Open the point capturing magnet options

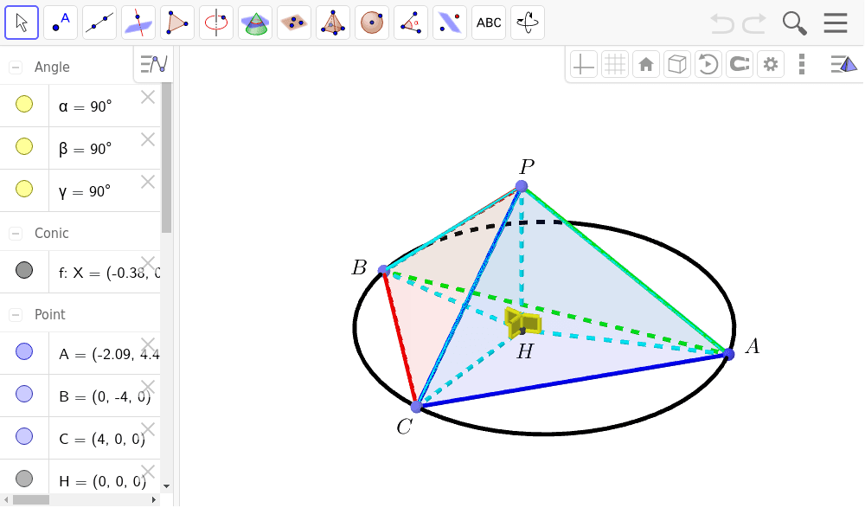740,65
